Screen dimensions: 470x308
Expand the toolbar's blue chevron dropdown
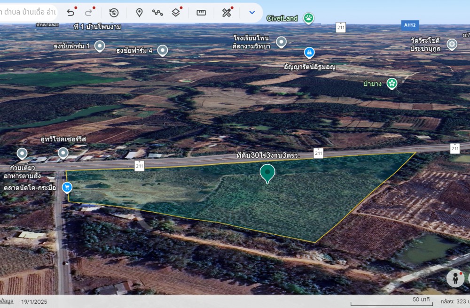point(252,13)
